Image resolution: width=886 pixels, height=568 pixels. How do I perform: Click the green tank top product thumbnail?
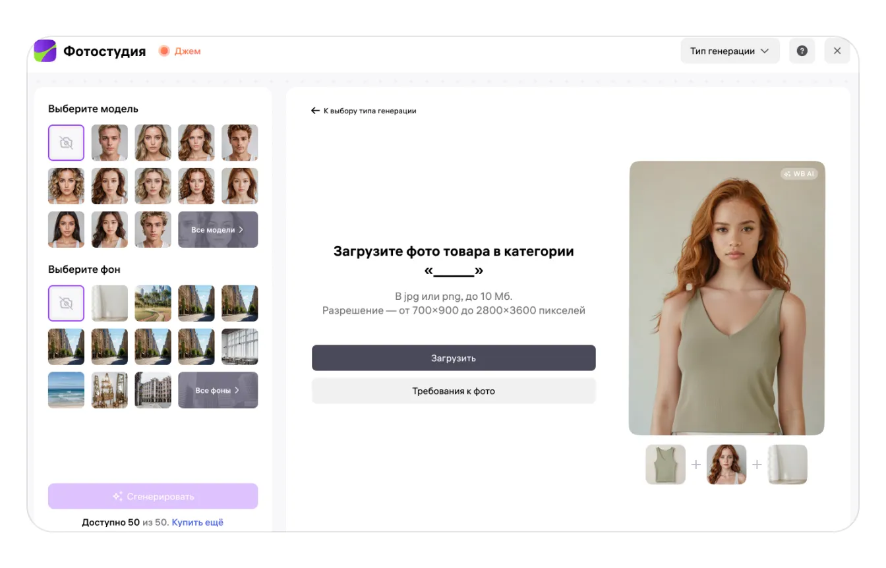tap(665, 465)
